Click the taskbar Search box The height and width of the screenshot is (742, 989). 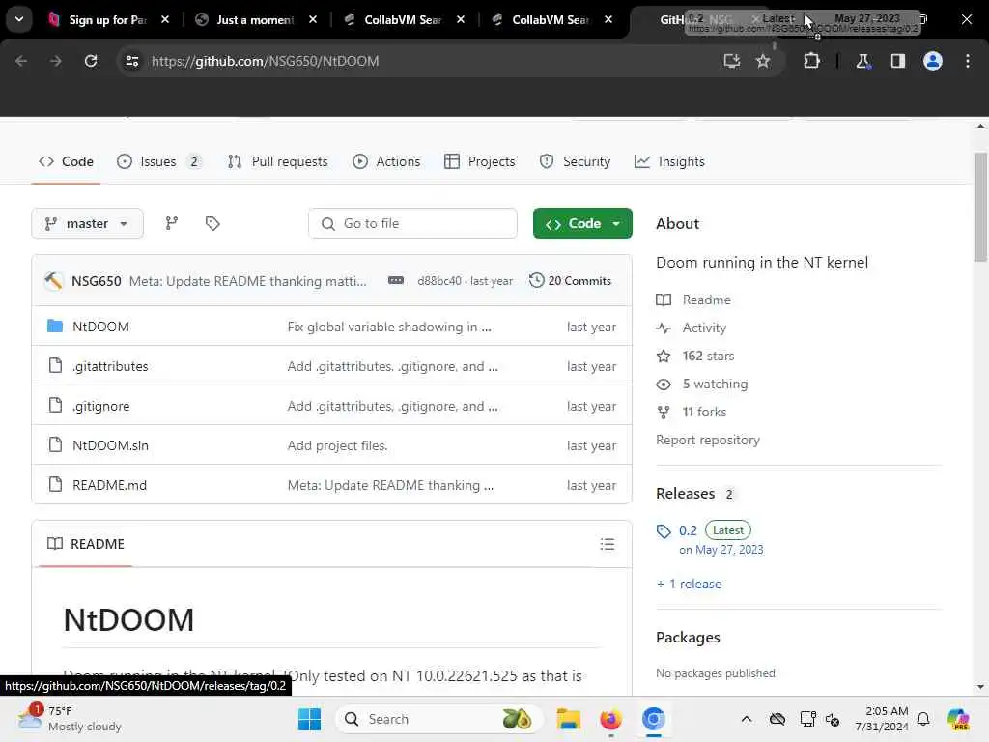click(x=439, y=719)
